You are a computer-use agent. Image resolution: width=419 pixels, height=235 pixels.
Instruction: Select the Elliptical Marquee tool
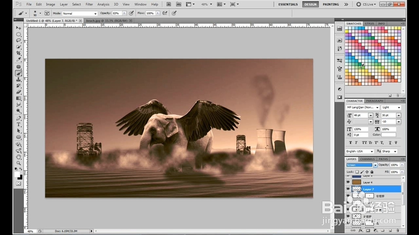pos(18,34)
